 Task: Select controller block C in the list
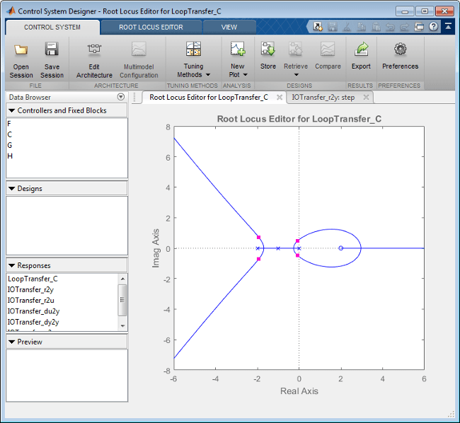(x=10, y=134)
